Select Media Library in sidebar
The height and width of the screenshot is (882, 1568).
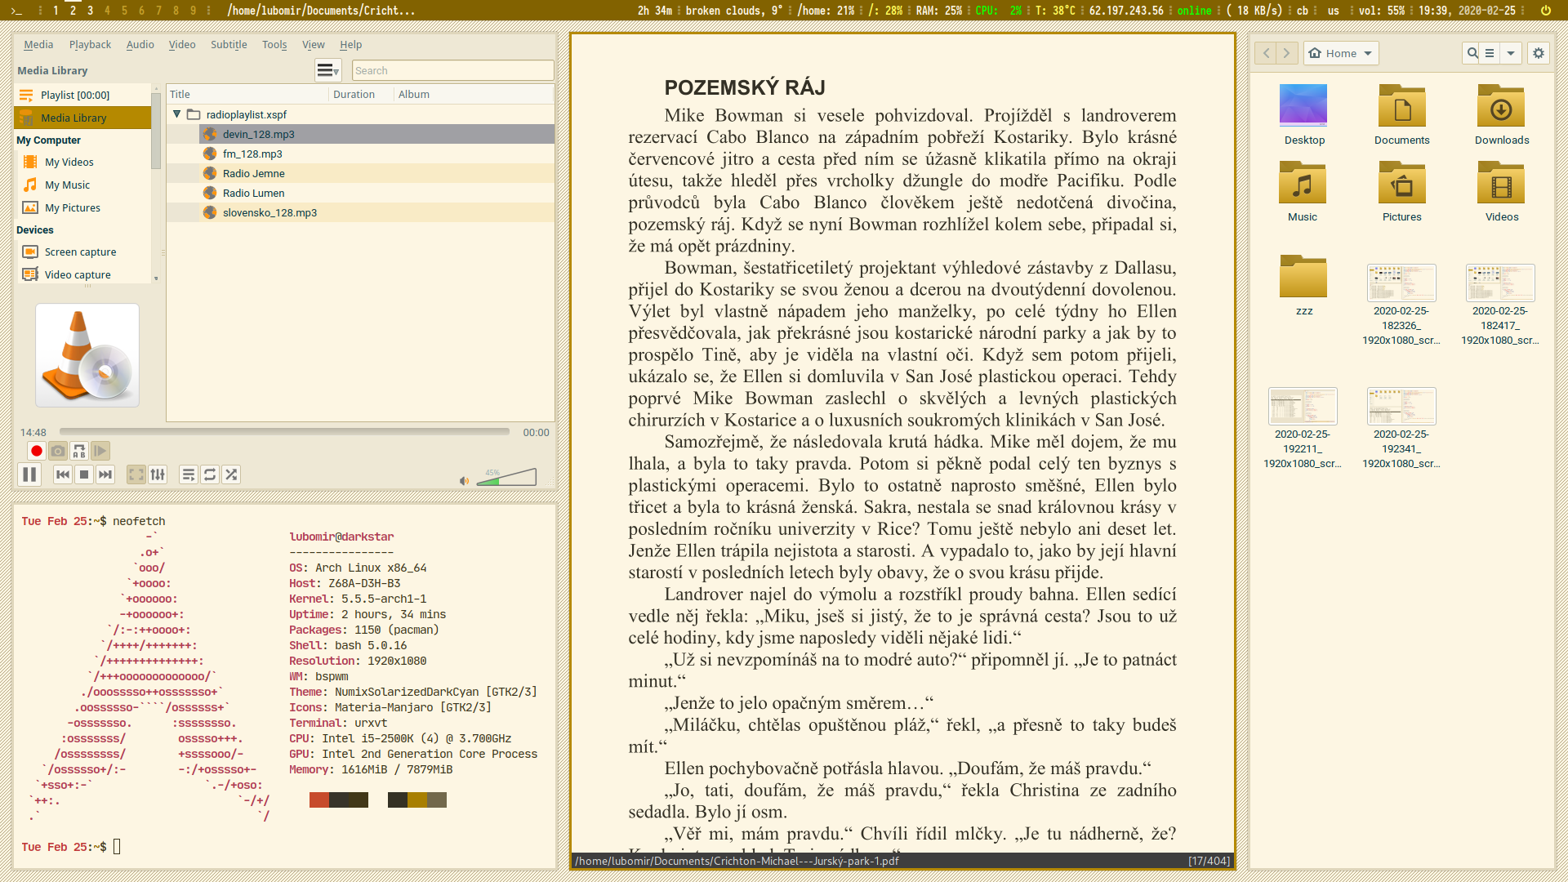click(x=82, y=118)
